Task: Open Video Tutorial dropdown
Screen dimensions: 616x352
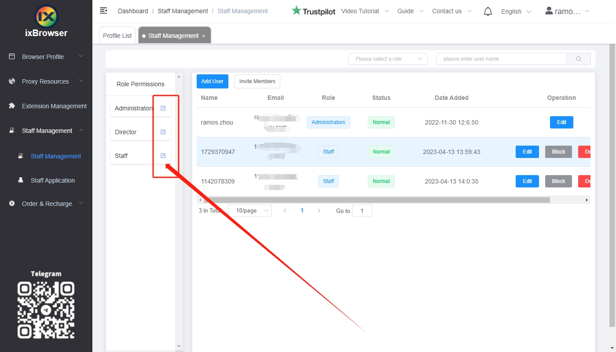Action: pyautogui.click(x=365, y=11)
